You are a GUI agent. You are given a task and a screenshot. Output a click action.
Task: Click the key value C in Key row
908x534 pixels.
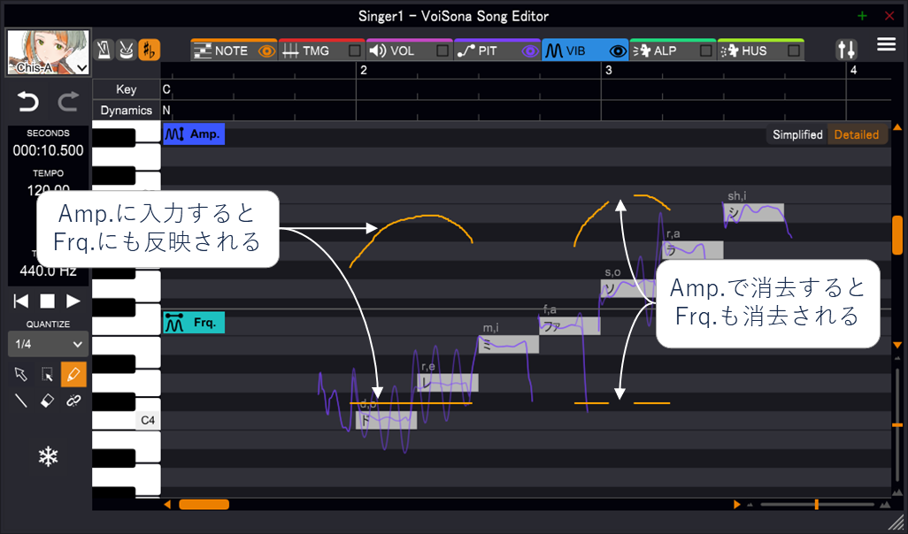[166, 89]
